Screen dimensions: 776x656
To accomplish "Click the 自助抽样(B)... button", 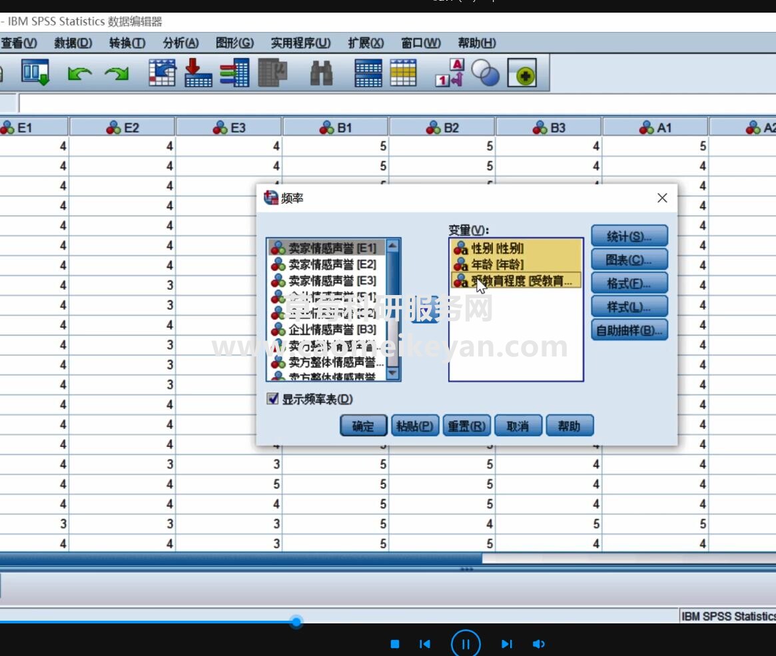I will pyautogui.click(x=629, y=330).
